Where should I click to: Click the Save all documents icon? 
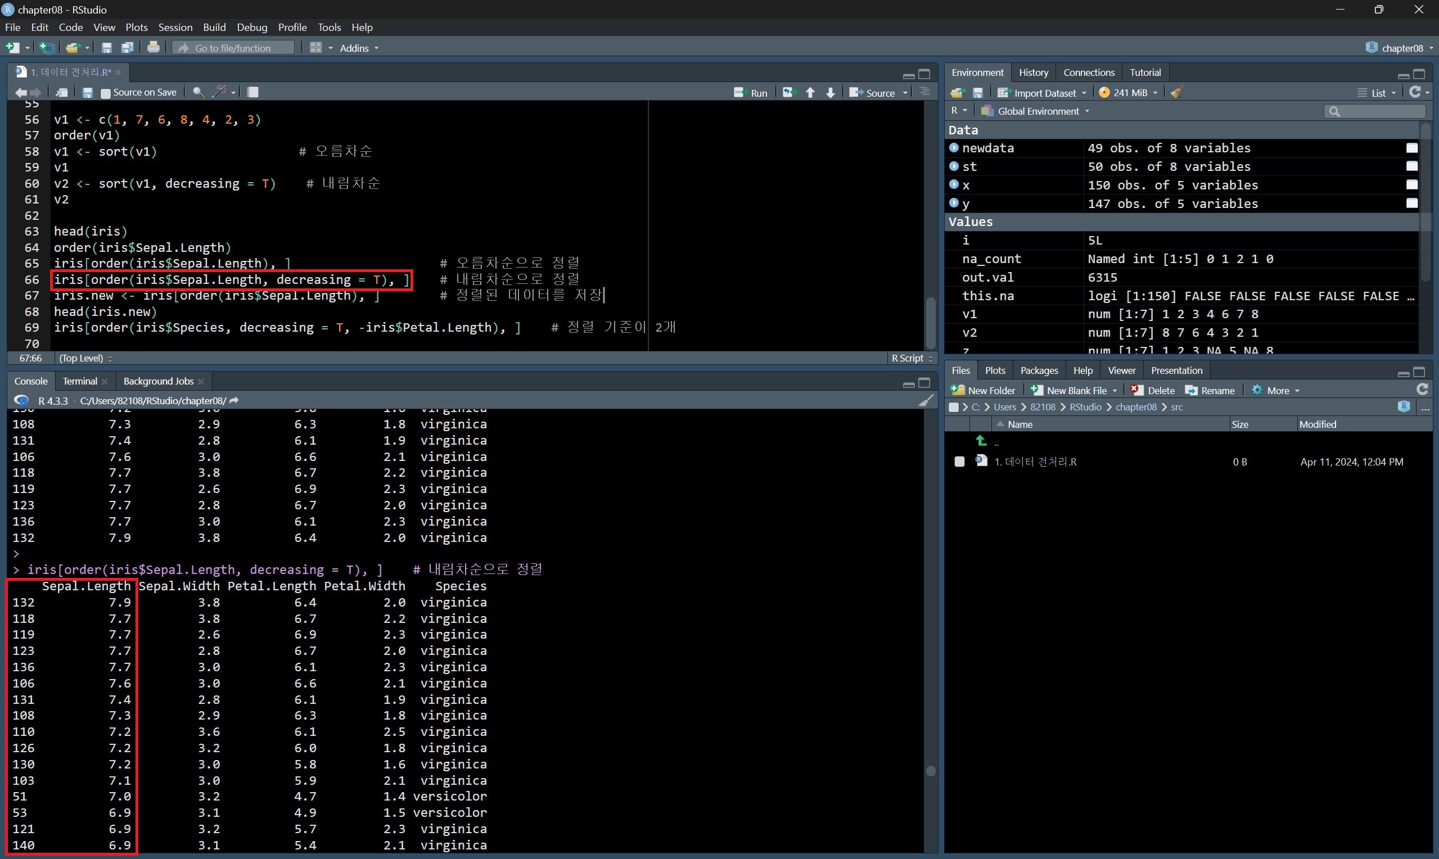pyautogui.click(x=127, y=47)
